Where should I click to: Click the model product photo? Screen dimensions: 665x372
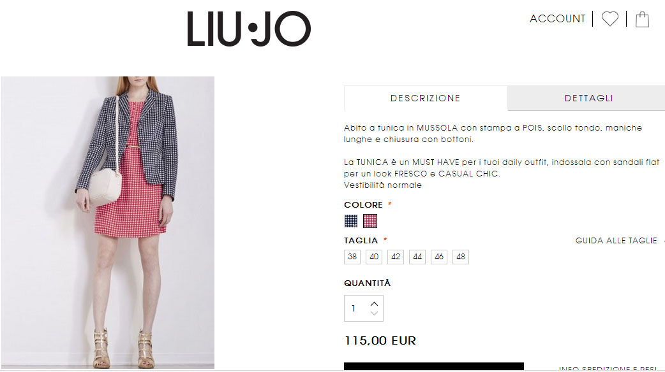(x=108, y=222)
